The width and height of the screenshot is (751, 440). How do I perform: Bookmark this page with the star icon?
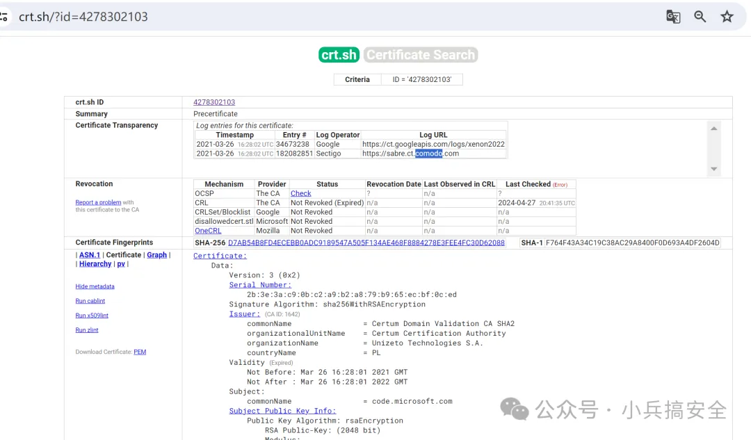(727, 17)
